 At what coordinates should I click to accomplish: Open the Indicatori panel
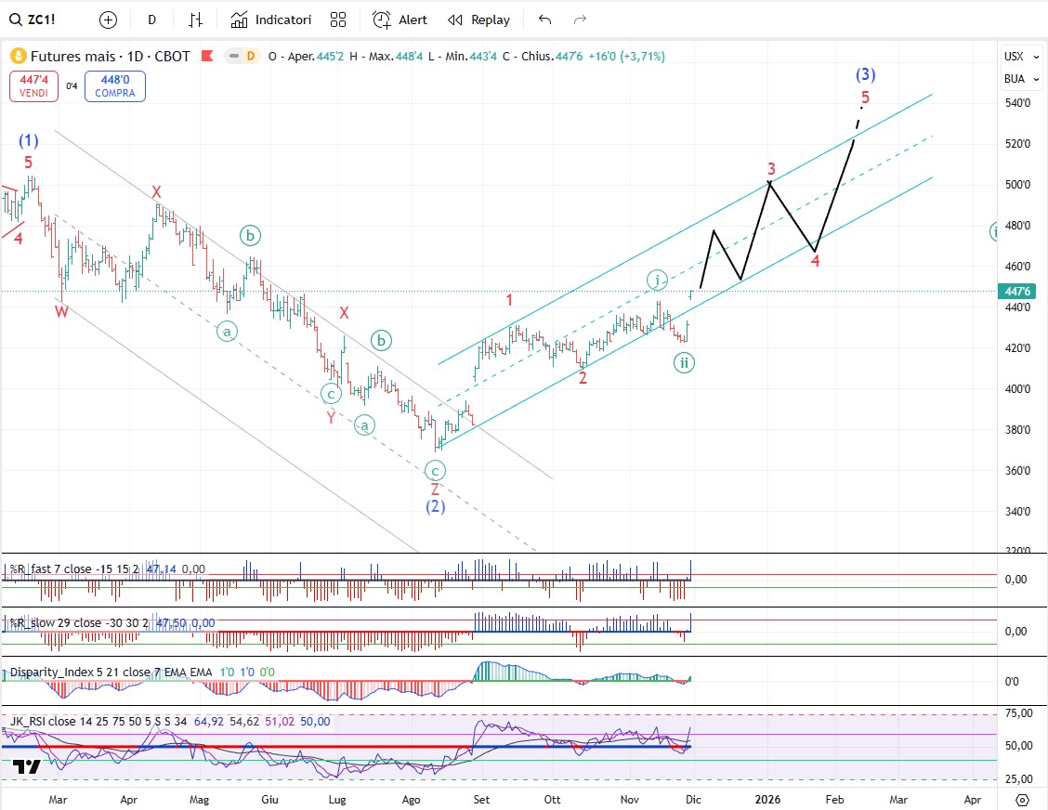click(x=271, y=20)
